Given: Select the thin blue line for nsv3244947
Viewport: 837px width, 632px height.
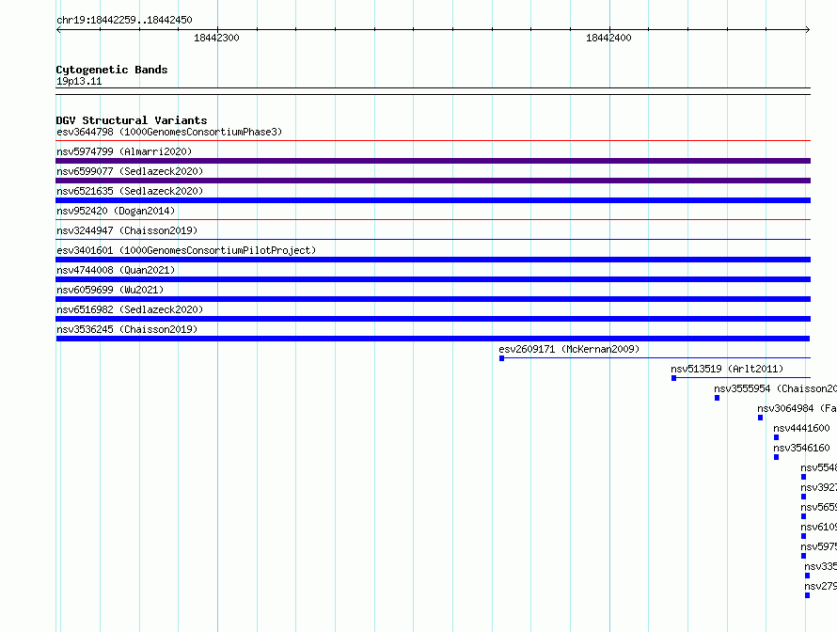Looking at the screenshot, I should 433,239.
